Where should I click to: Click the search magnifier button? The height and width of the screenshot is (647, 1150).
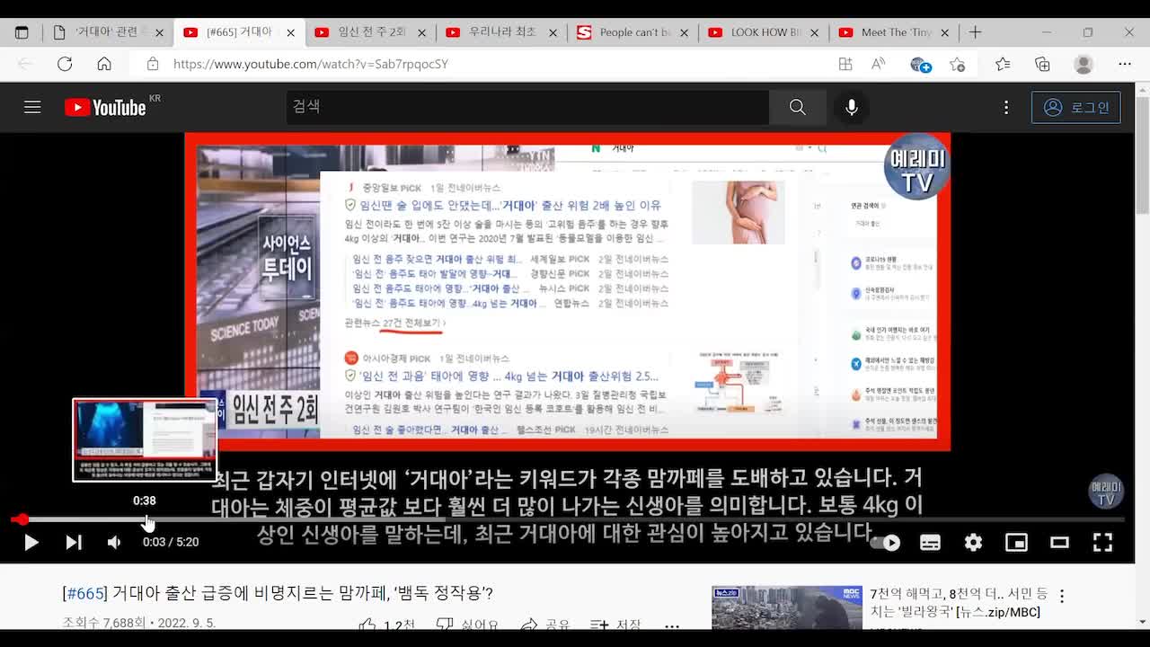[x=797, y=107]
